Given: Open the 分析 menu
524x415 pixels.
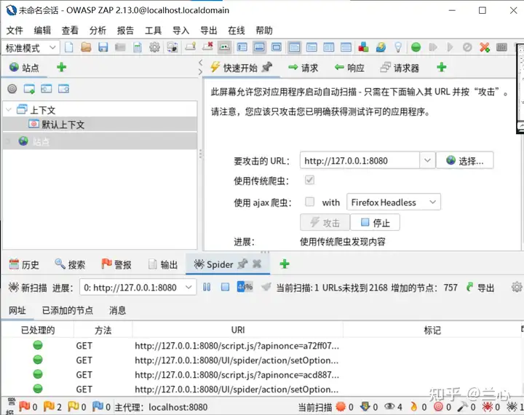Looking at the screenshot, I should [98, 31].
